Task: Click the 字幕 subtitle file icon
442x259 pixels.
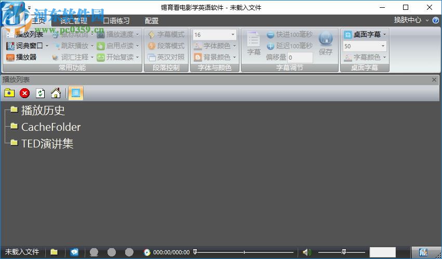Action: click(x=253, y=43)
